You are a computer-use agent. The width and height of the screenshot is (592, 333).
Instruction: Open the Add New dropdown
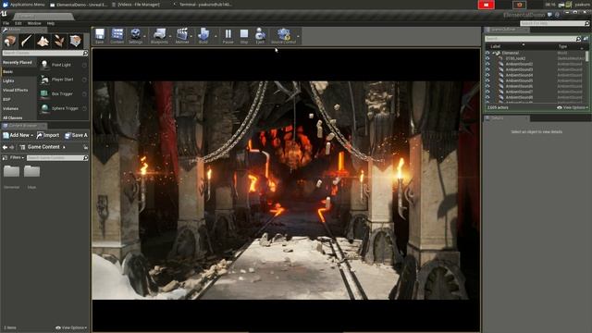(x=18, y=135)
